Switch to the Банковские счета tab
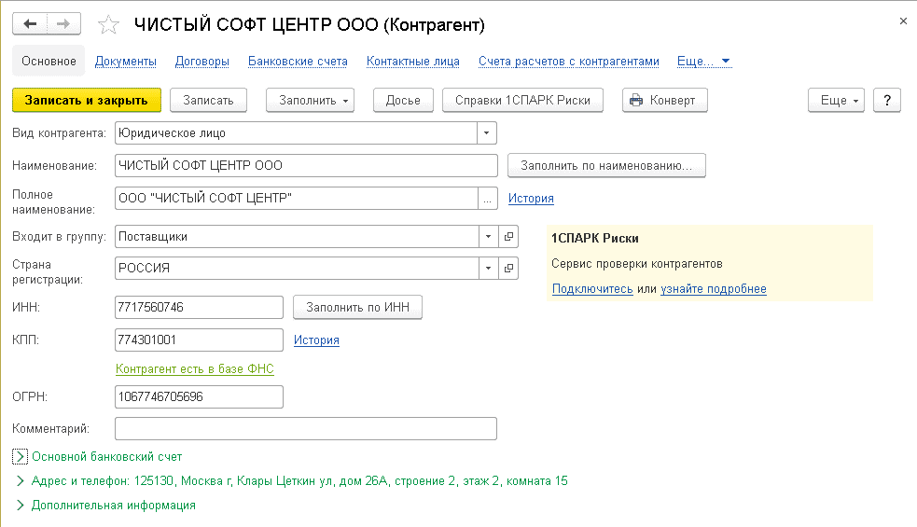Viewport: 917px width, 527px height. (x=298, y=62)
